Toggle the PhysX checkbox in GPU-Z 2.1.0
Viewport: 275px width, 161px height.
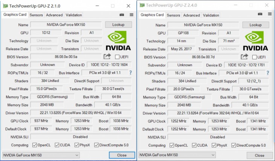(x=76, y=145)
